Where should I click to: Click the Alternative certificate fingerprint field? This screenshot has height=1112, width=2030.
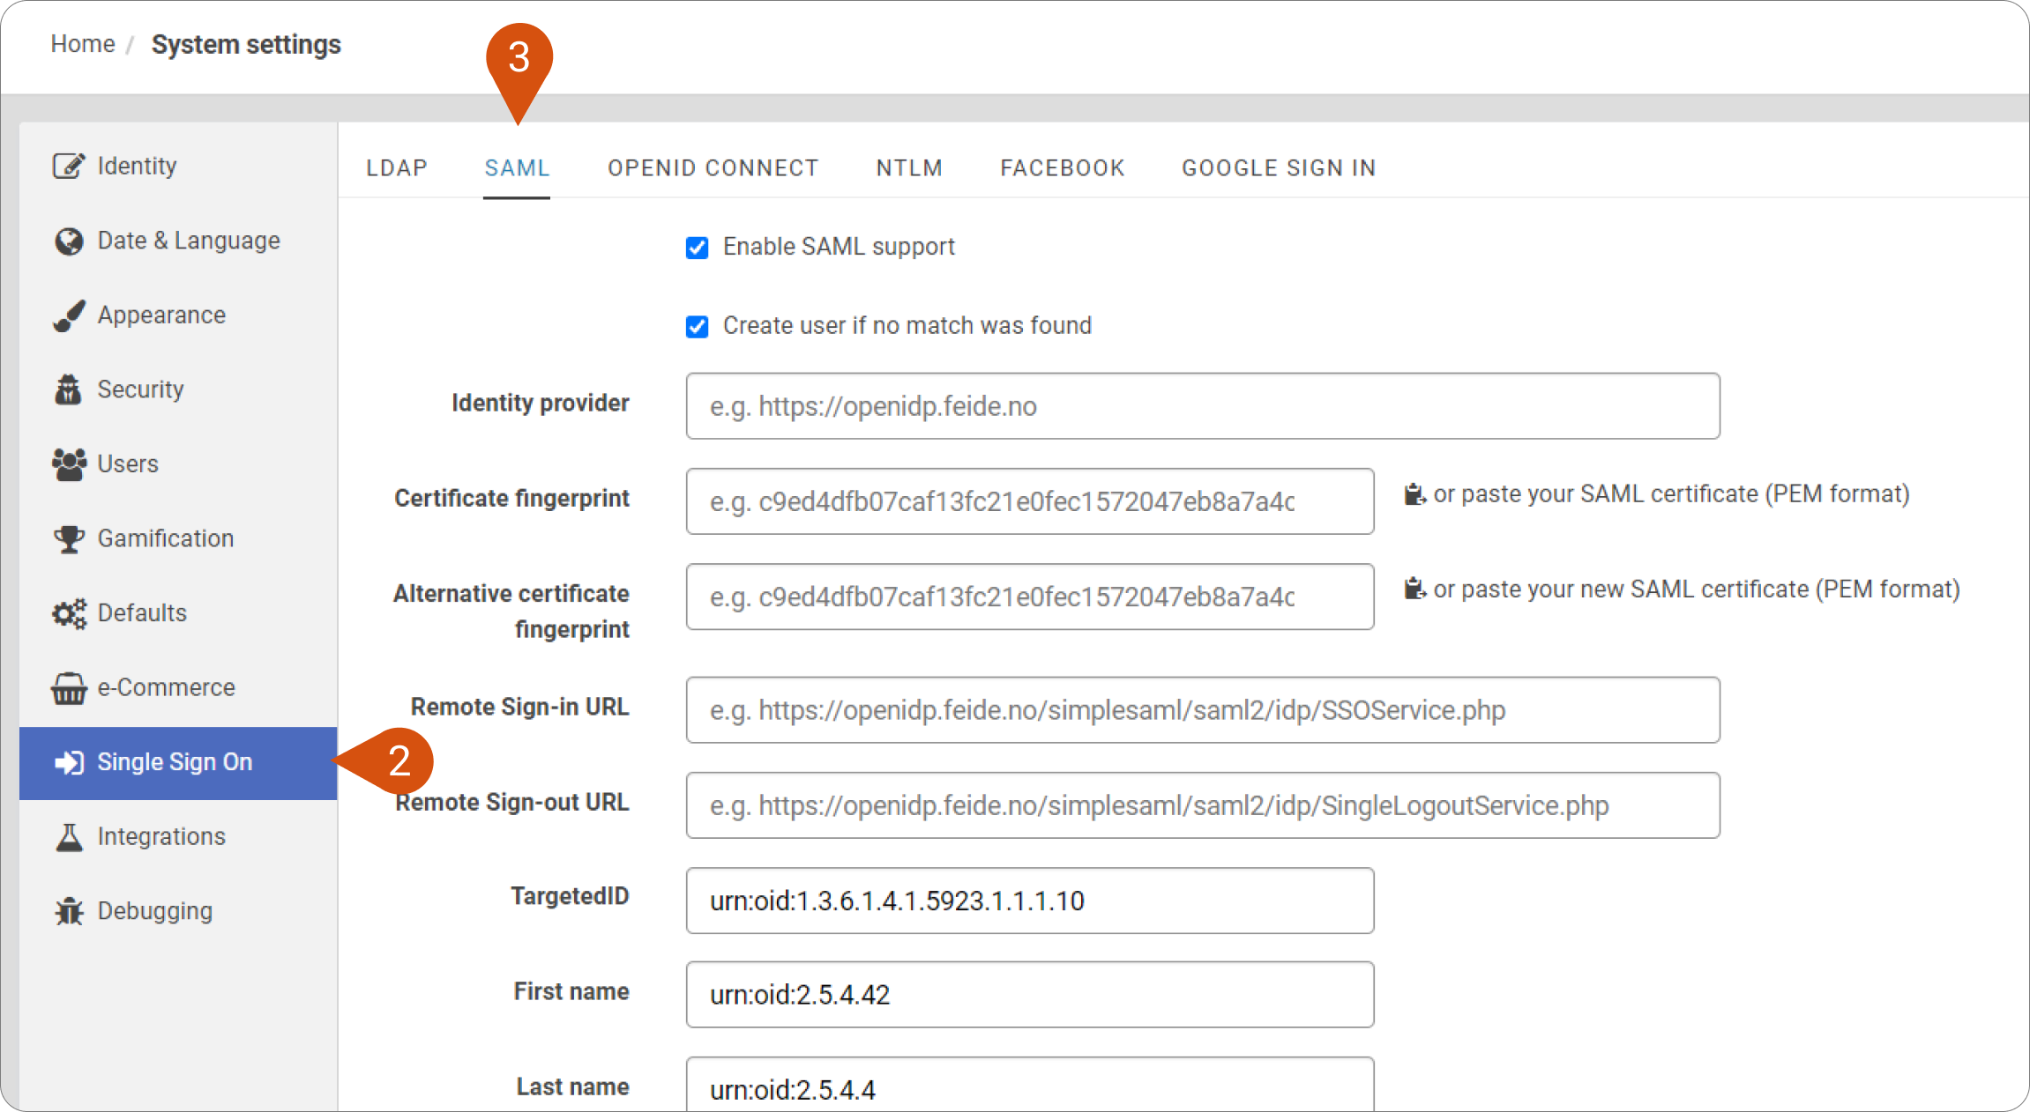tap(1030, 597)
